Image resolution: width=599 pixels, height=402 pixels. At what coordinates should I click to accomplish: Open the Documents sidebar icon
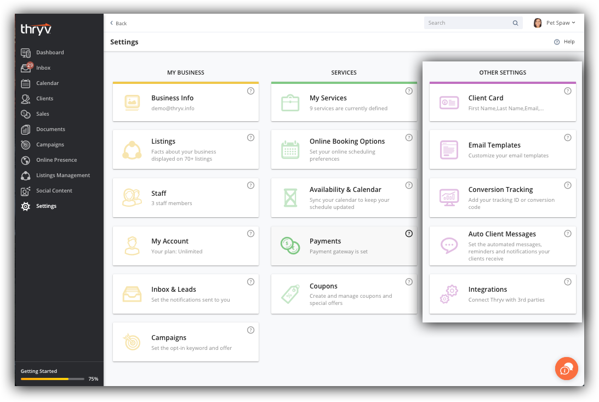click(x=26, y=129)
